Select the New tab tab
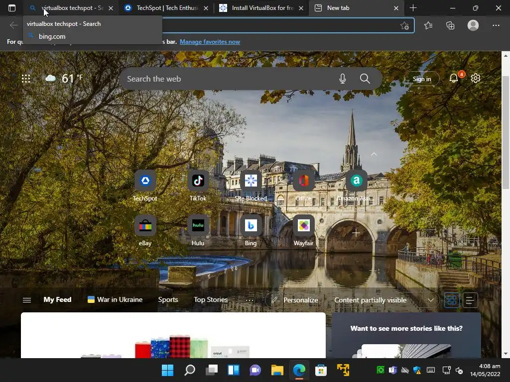Image resolution: width=510 pixels, height=382 pixels. 357,8
